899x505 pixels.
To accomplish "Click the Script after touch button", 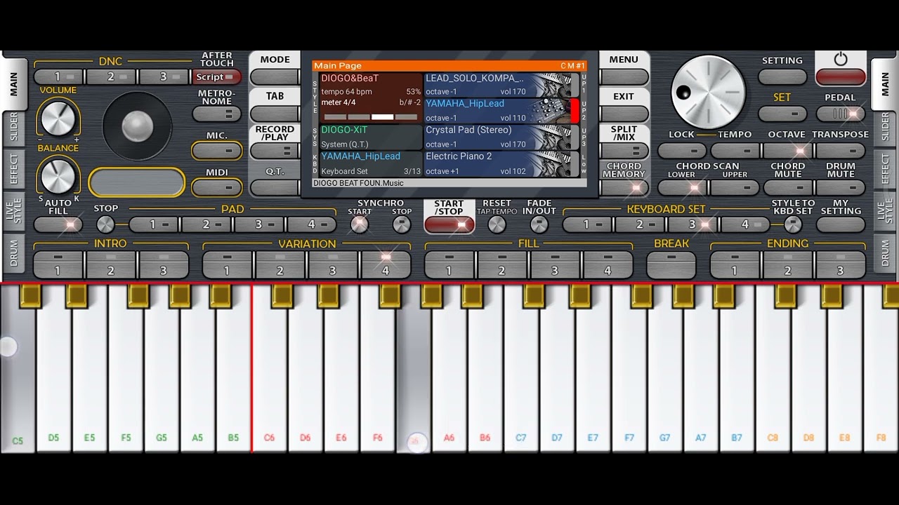I will tap(216, 77).
